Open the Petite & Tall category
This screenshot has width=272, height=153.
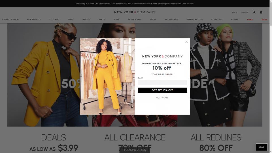135,20
